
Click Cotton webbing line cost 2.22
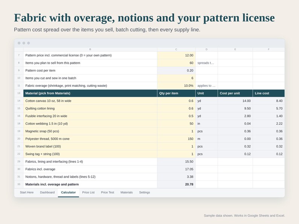coord(268,124)
